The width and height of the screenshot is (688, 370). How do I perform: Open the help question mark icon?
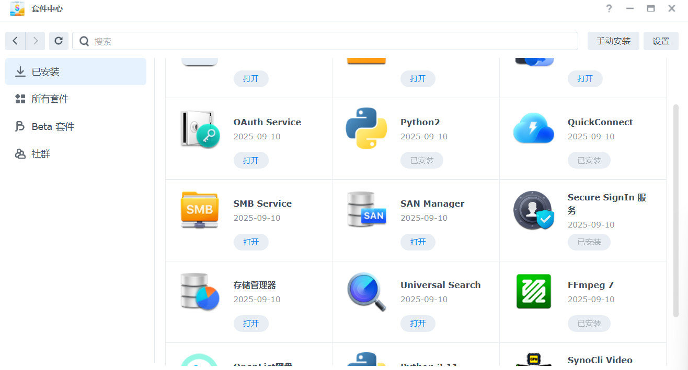click(609, 8)
